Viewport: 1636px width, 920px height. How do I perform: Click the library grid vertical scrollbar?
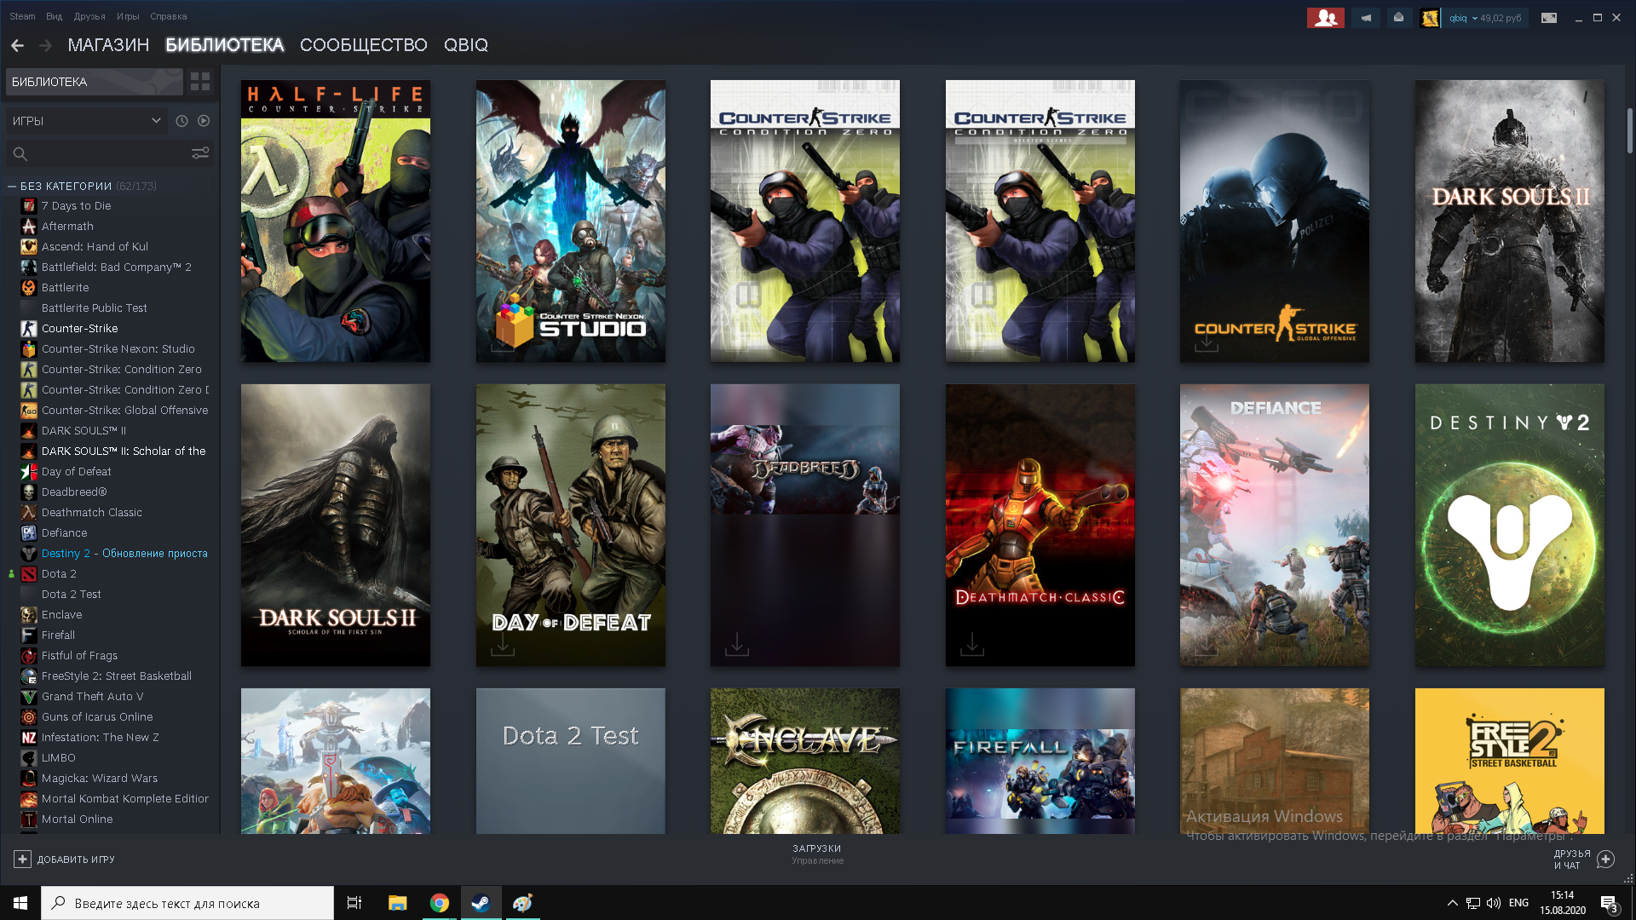pos(1629,130)
